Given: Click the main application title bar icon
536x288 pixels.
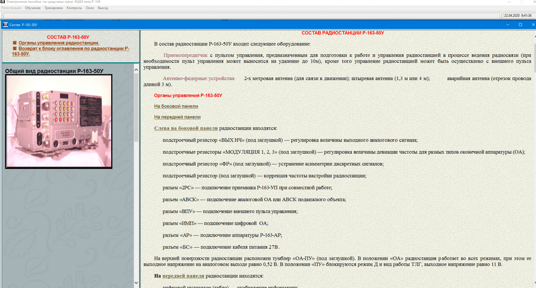Looking at the screenshot, I should pyautogui.click(x=3, y=2).
